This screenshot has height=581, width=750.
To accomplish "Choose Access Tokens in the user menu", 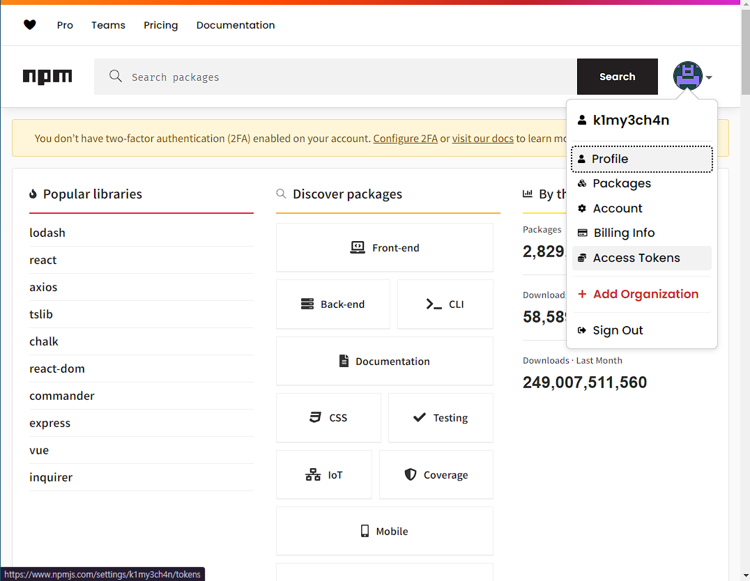I will 641,258.
